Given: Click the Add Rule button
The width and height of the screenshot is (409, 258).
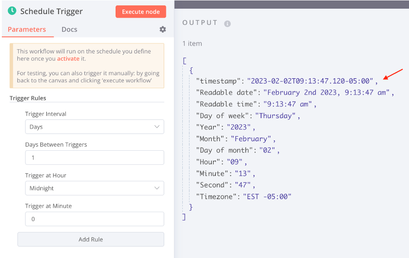Looking at the screenshot, I should pyautogui.click(x=91, y=239).
